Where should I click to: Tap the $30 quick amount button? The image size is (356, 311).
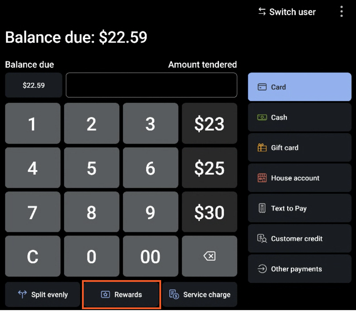tap(209, 213)
